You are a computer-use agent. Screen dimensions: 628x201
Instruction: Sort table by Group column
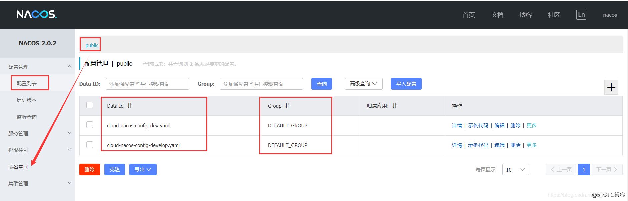pos(287,106)
